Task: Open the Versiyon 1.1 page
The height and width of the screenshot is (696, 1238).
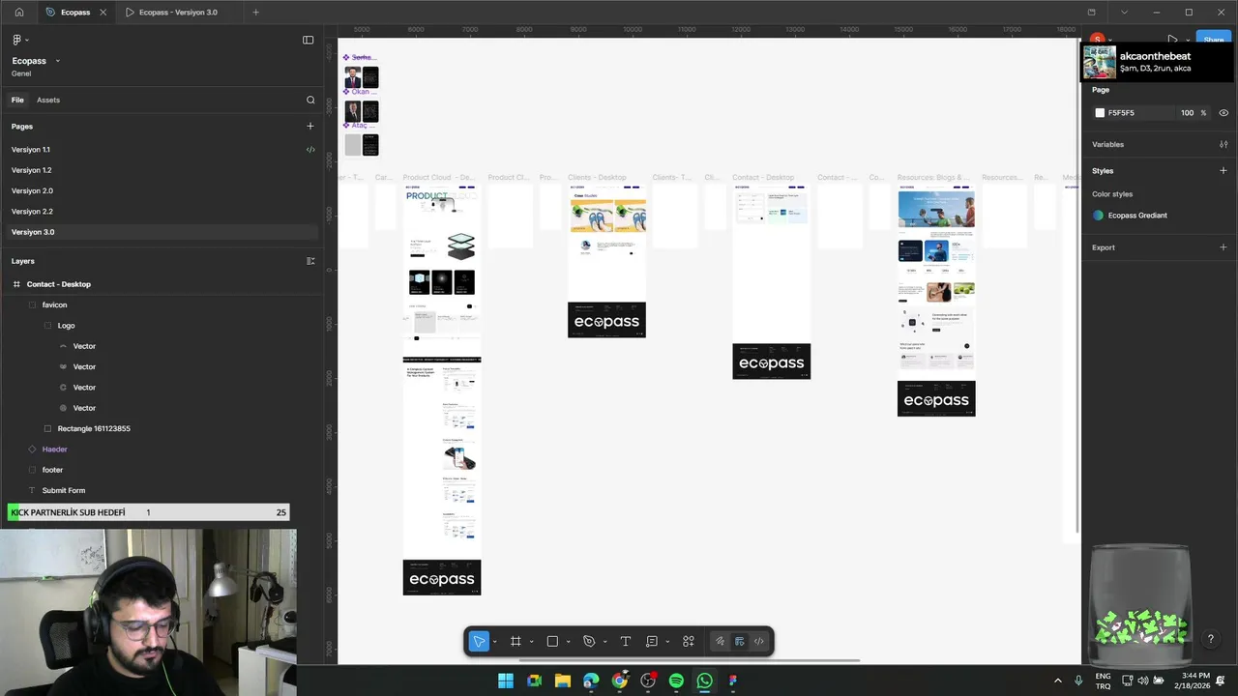Action: [31, 150]
